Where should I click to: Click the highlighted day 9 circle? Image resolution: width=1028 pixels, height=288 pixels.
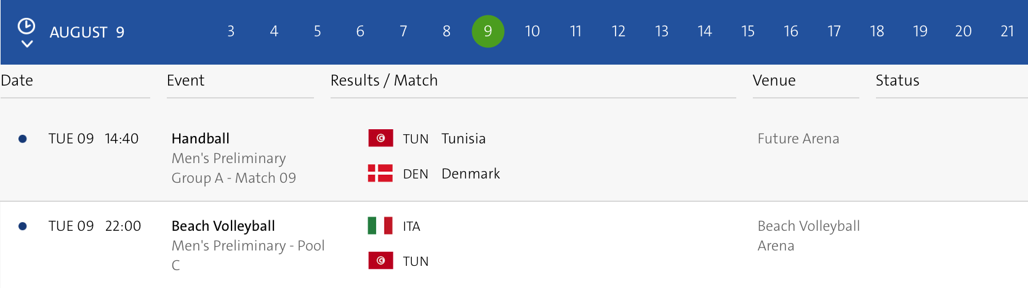[488, 31]
